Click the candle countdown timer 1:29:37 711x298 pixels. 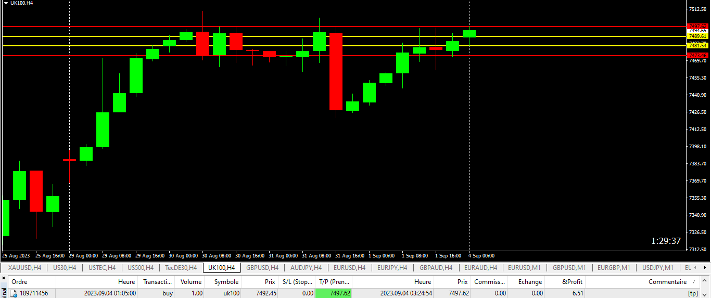[x=666, y=241]
